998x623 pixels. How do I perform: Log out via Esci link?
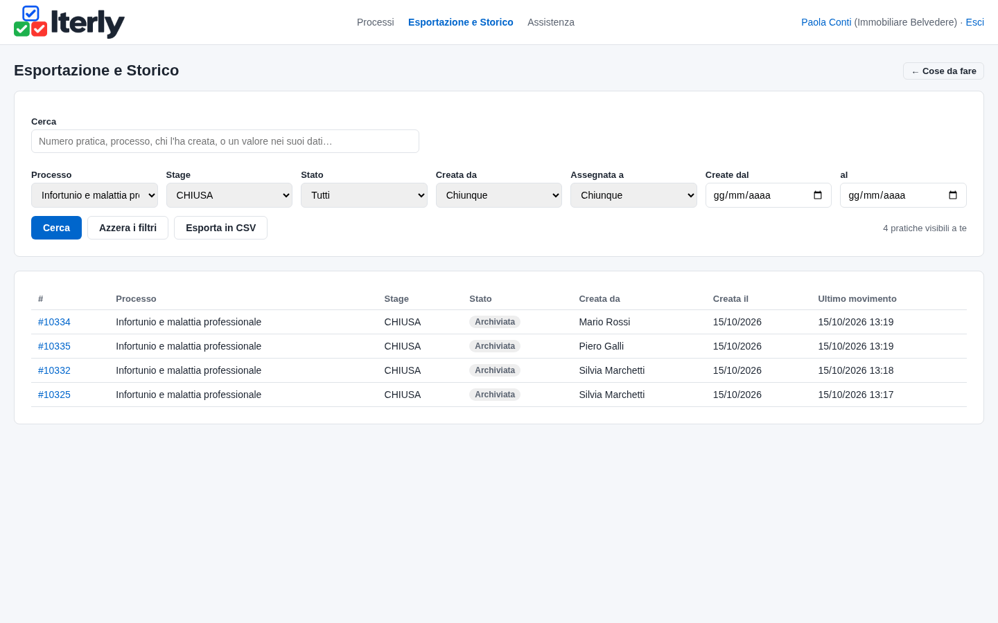pyautogui.click(x=974, y=22)
